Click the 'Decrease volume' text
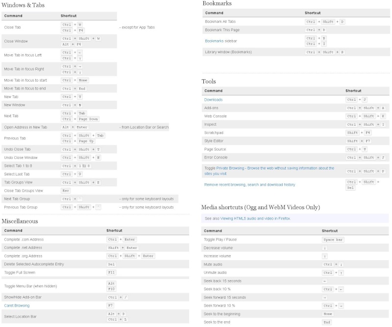The height and width of the screenshot is (327, 392). 218,248
